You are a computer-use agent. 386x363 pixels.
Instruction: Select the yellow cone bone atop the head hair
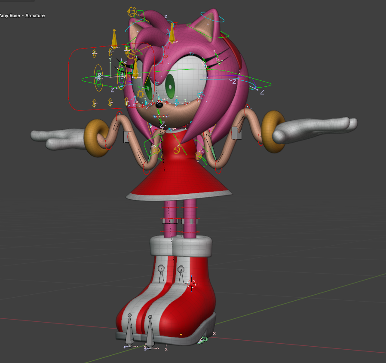click(x=172, y=33)
